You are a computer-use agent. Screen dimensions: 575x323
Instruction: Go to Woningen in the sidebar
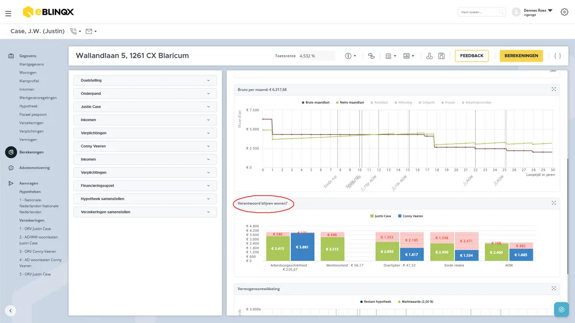pyautogui.click(x=28, y=73)
